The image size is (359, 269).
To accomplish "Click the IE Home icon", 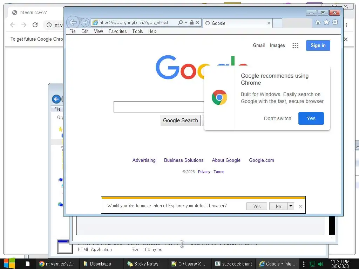I will (x=318, y=22).
